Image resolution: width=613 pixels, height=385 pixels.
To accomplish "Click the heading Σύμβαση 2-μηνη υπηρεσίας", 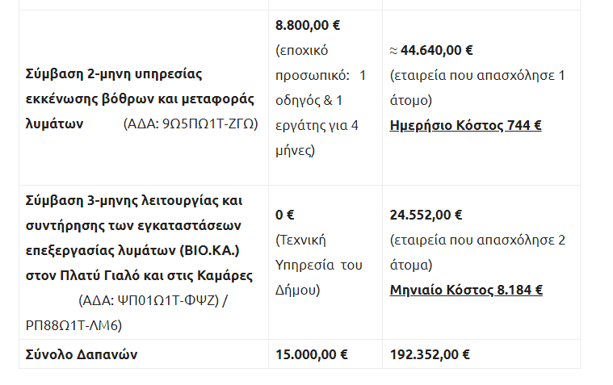I will [x=114, y=74].
